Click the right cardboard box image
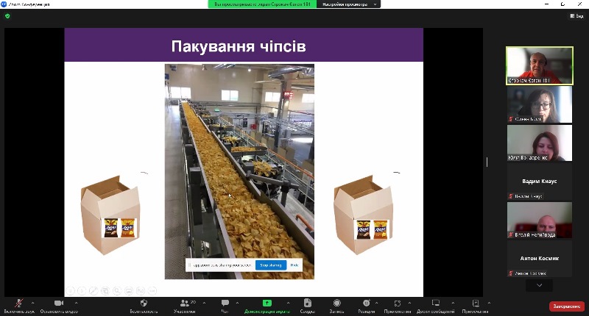This screenshot has height=316, width=589. click(363, 215)
